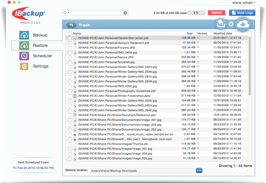Check the Snowfall.jpg row checkbox
This screenshot has height=183, width=266.
[70, 62]
